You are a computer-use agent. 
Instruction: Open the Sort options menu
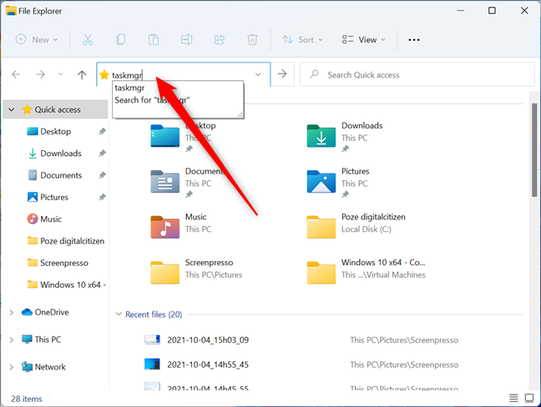(x=302, y=40)
